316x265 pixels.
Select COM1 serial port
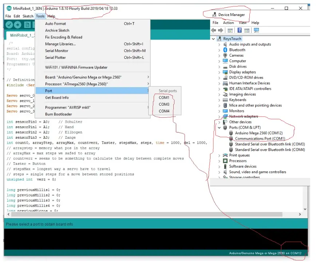165,98
